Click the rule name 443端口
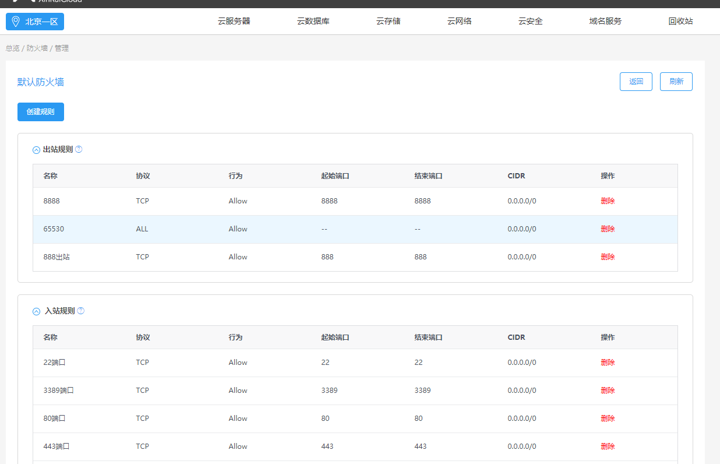The height and width of the screenshot is (464, 720). 57,447
